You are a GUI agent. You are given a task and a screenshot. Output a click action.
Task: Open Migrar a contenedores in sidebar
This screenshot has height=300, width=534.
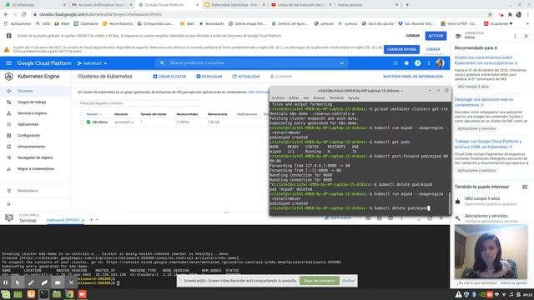[35, 168]
